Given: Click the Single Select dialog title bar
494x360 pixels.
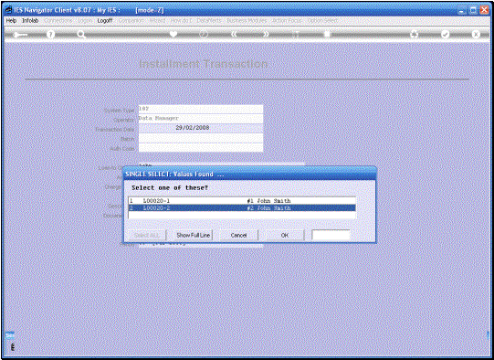Looking at the screenshot, I should (249, 174).
